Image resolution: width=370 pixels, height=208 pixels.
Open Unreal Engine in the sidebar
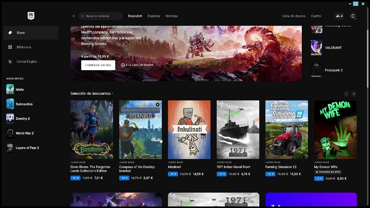(x=31, y=62)
